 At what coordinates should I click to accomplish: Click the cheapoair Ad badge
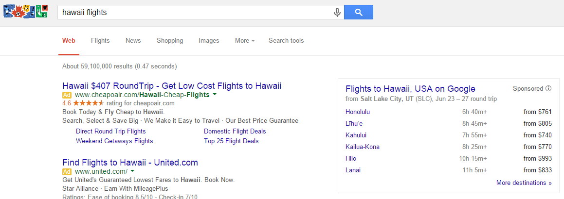67,95
